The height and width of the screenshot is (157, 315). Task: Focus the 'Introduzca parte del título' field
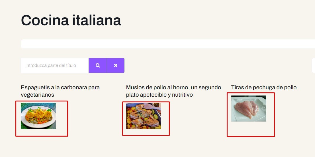pos(55,65)
